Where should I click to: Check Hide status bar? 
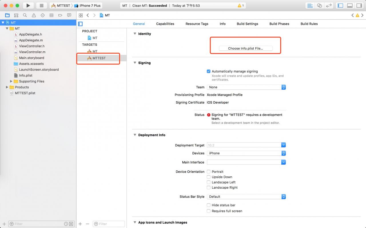(209, 205)
